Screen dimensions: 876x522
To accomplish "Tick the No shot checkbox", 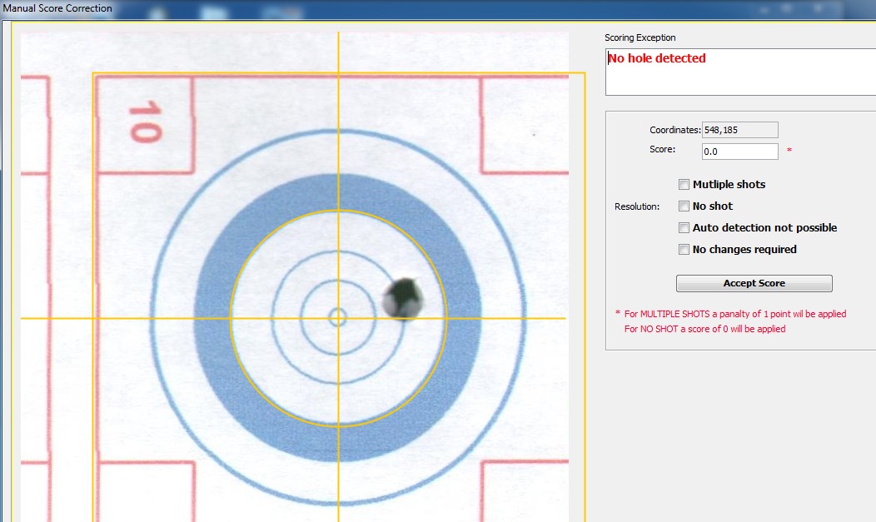I will [x=684, y=206].
